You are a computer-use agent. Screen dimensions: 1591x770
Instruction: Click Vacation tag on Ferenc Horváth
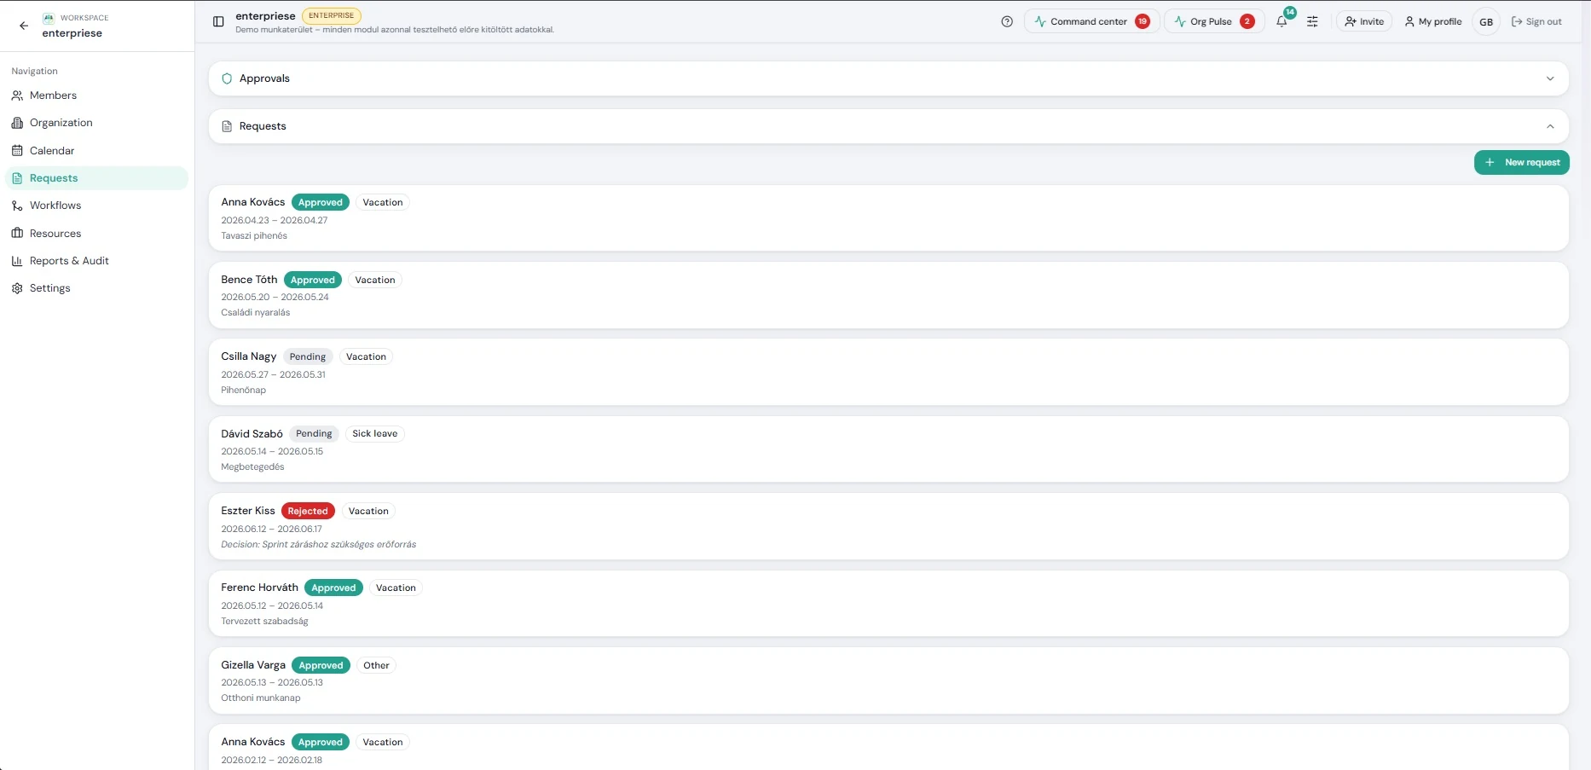coord(396,588)
